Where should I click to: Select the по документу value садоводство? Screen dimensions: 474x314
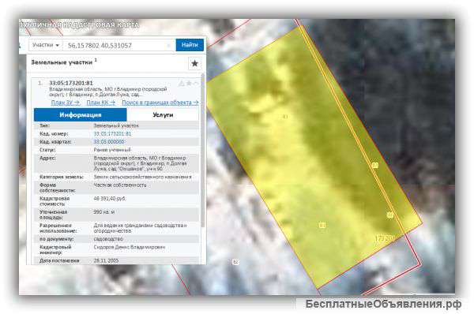coord(108,239)
